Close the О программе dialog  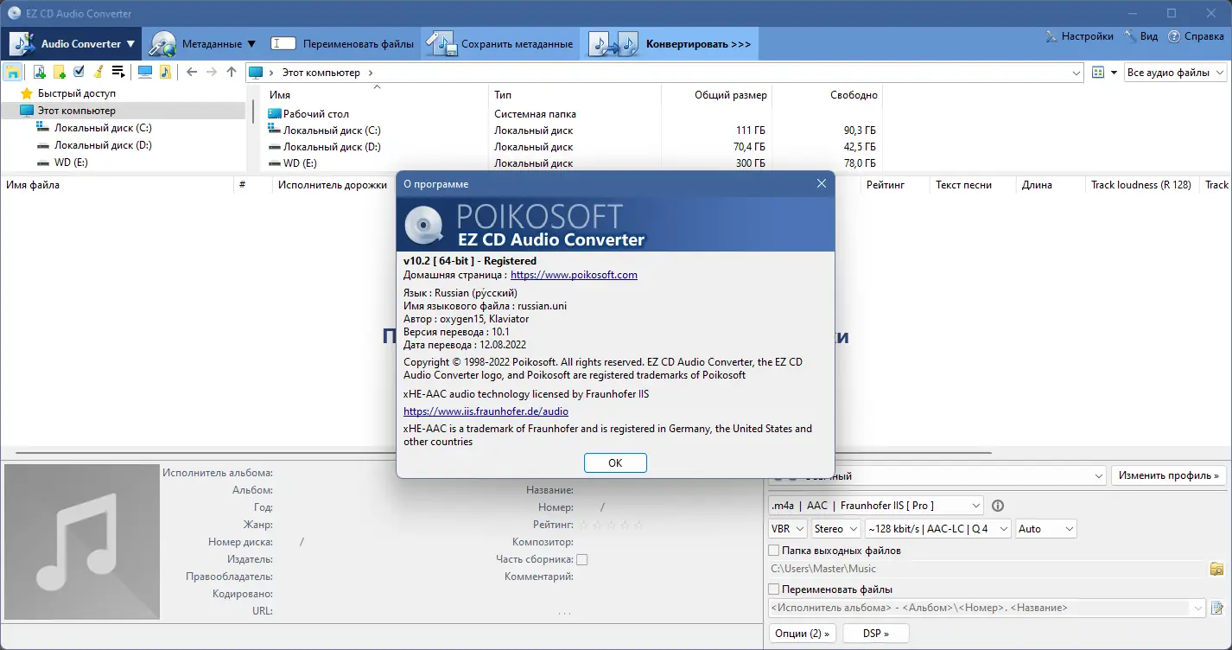[x=822, y=183]
